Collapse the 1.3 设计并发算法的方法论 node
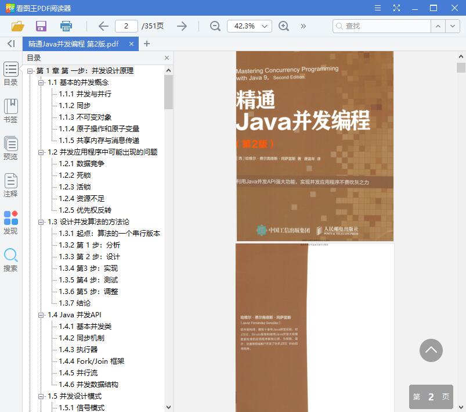The width and height of the screenshot is (466, 412). click(41, 222)
